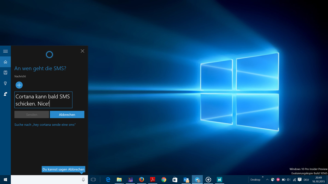The image size is (328, 184).
Task: Open the clock showing 20:49
Action: [x=318, y=180]
